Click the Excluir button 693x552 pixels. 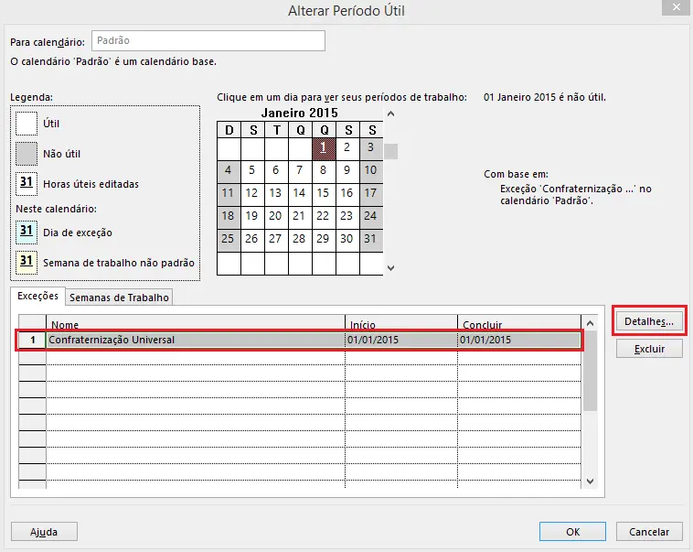coord(649,349)
